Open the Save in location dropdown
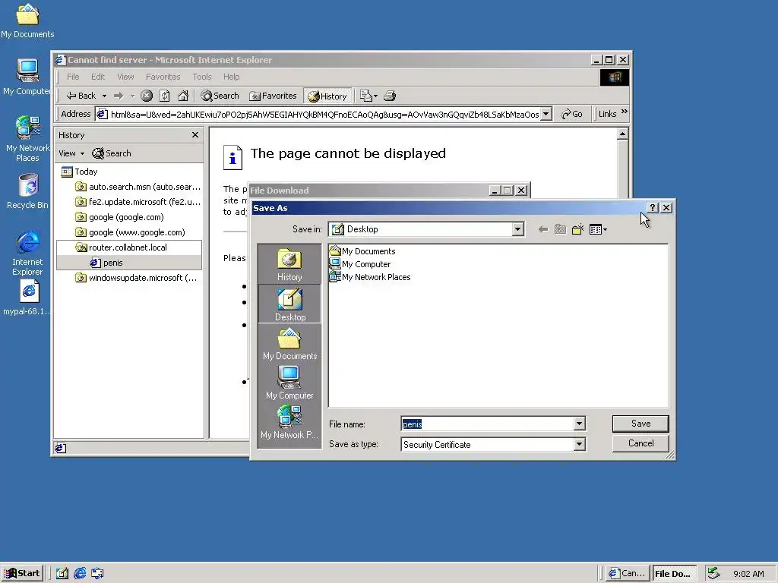The image size is (778, 583). (517, 229)
